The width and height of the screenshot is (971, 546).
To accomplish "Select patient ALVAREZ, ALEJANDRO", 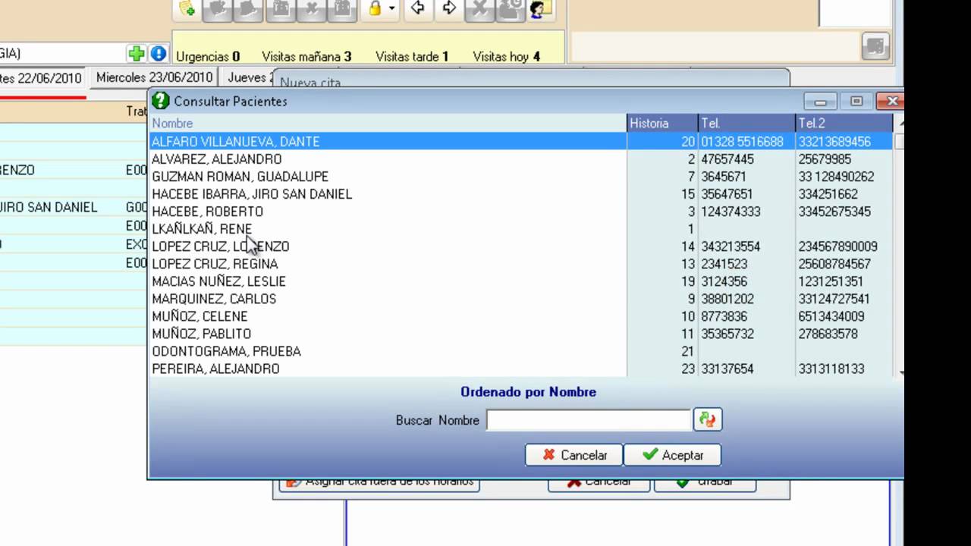I will 388,158.
